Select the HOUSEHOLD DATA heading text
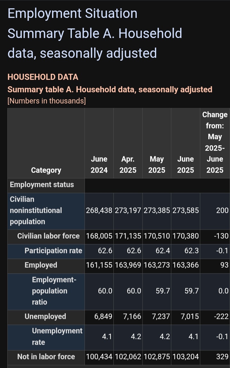 43,77
